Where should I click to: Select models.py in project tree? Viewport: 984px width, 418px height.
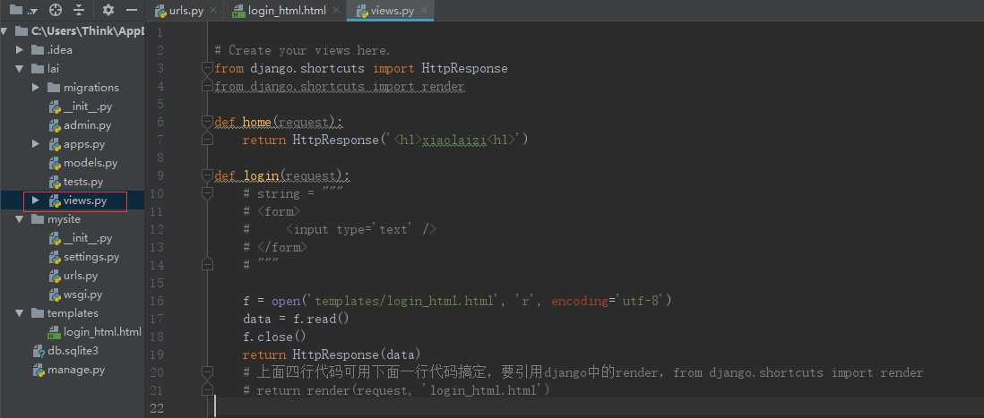click(x=91, y=162)
